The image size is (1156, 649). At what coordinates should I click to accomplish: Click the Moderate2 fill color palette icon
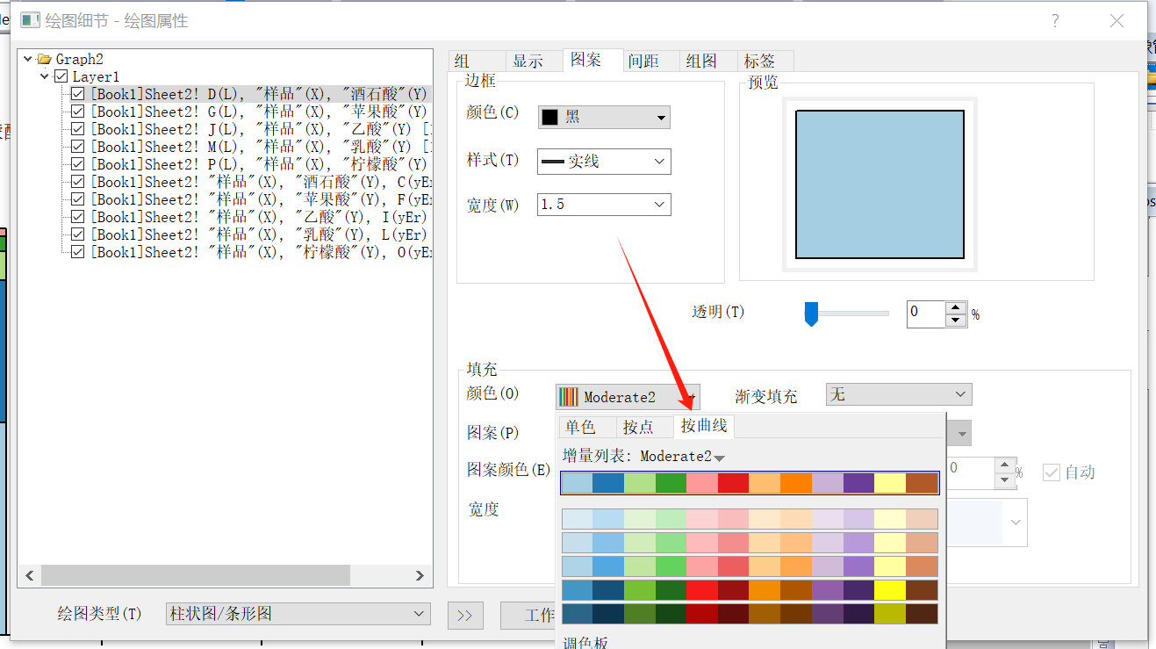570,397
